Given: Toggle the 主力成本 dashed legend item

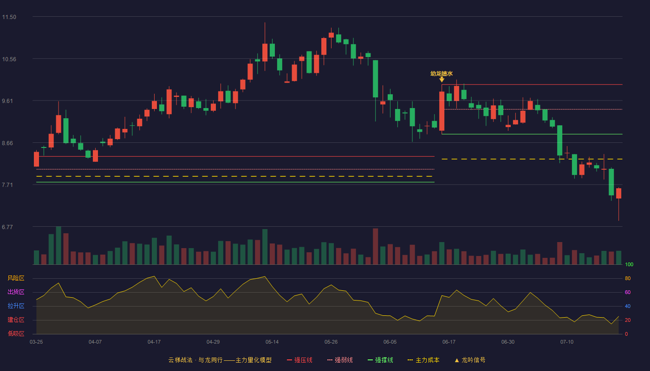Looking at the screenshot, I should (423, 360).
